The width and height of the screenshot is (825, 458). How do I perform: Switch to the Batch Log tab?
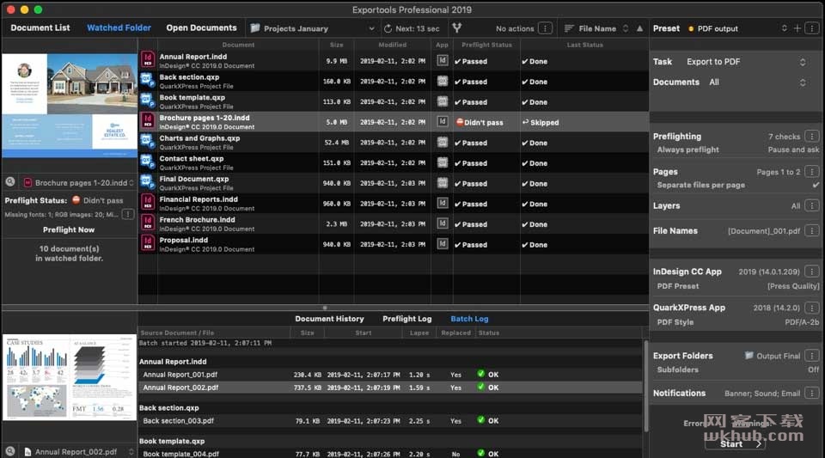point(469,319)
